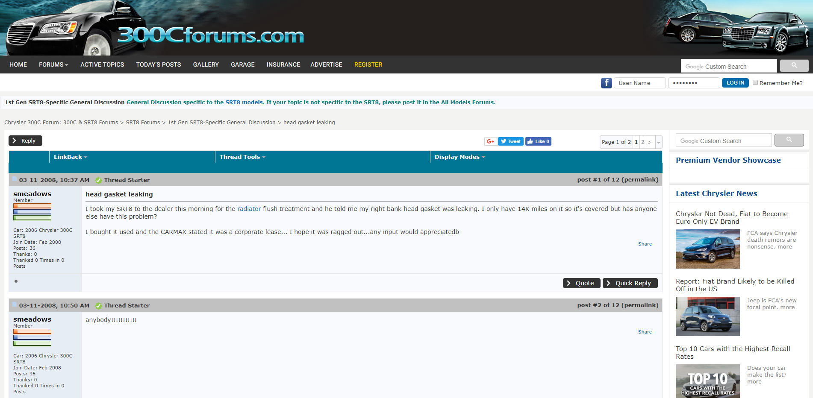
Task: Click 'more' after FCA says Chrysler
Action: click(x=784, y=247)
